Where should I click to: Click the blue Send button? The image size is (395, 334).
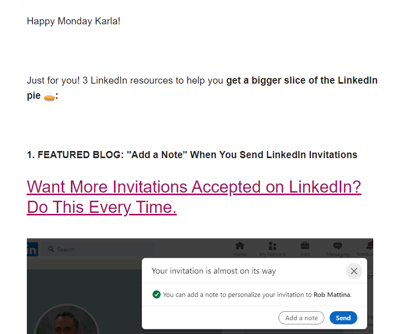pos(343,318)
